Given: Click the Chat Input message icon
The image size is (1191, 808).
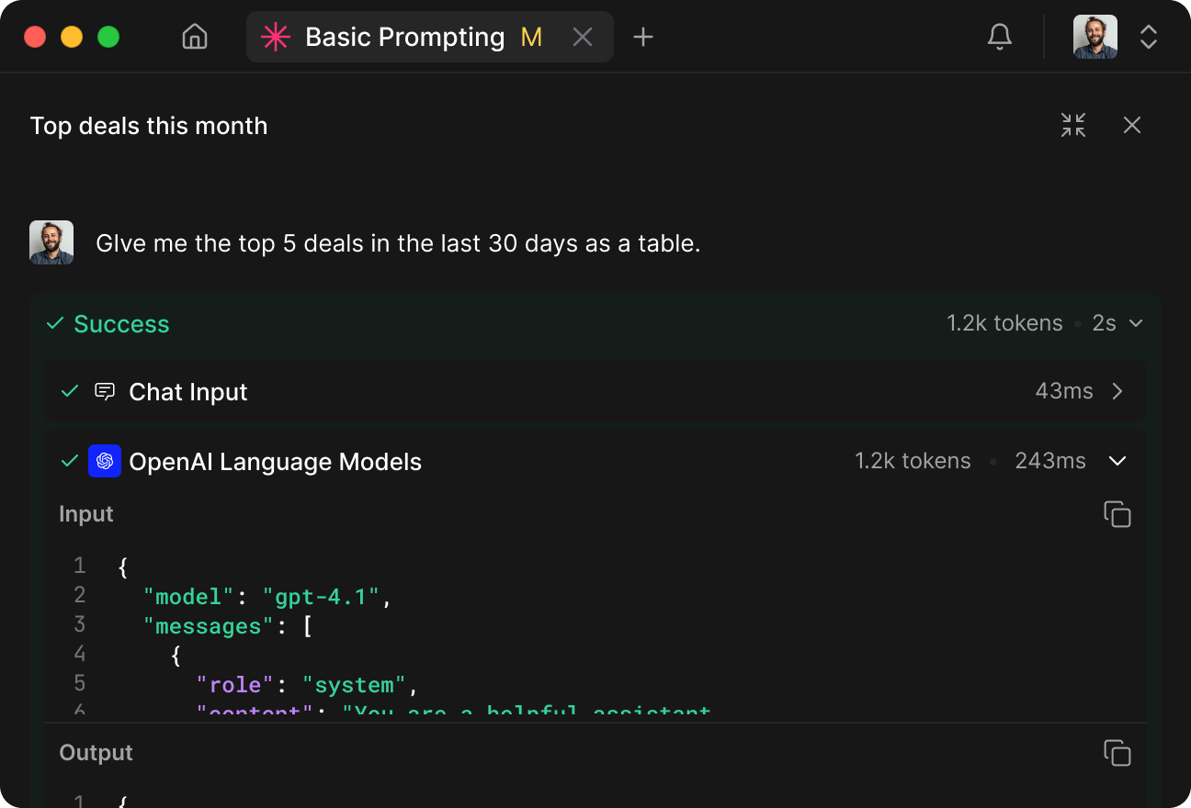Looking at the screenshot, I should 105,392.
